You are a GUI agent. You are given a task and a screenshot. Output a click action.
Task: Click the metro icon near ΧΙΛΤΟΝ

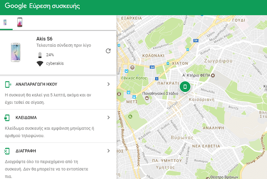click(168, 63)
